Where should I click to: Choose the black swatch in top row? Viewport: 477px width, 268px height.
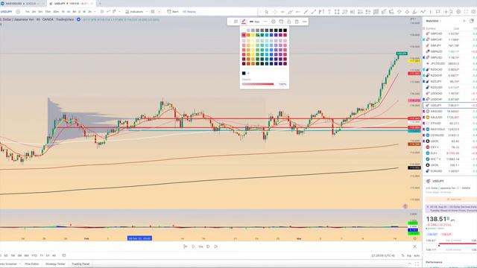285,31
